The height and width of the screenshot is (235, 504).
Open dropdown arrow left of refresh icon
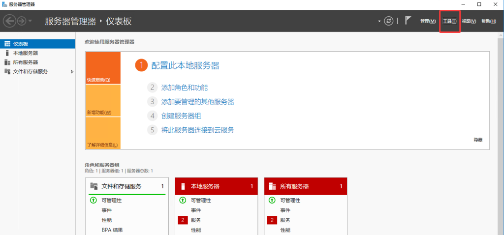click(x=379, y=22)
